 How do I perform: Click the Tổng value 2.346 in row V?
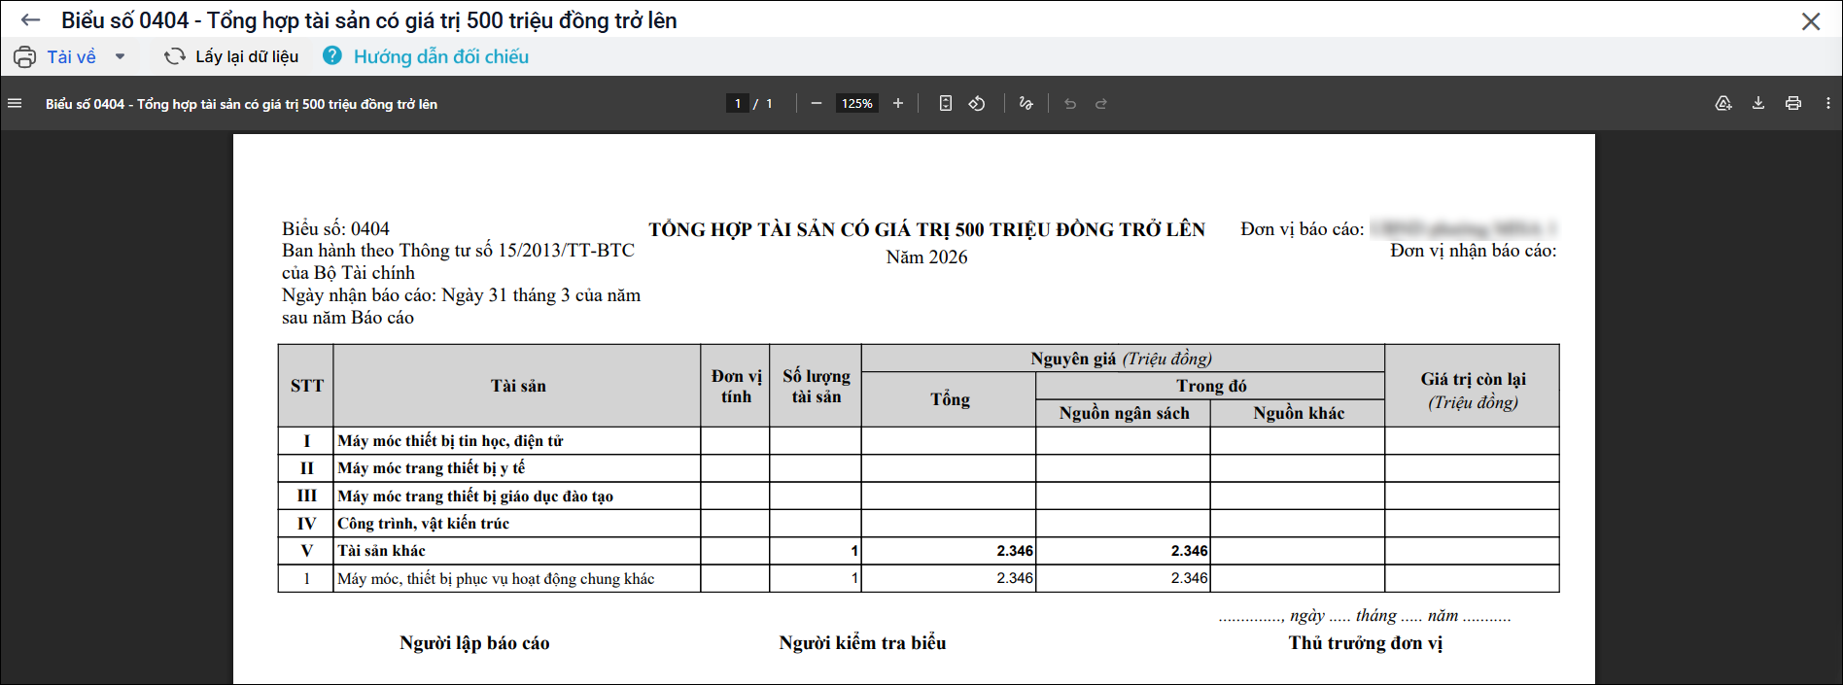[1015, 551]
